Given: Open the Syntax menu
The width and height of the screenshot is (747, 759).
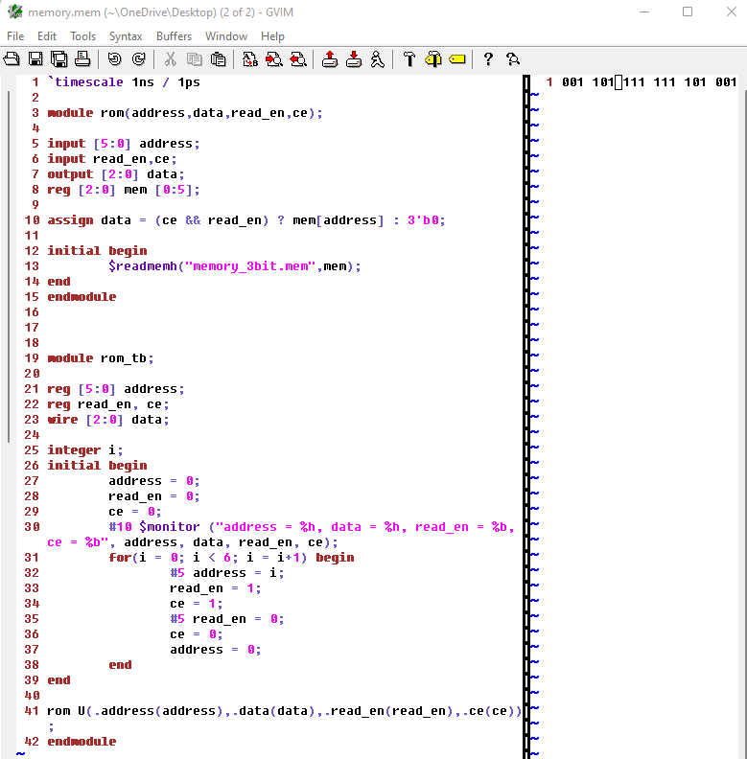Looking at the screenshot, I should click(126, 36).
